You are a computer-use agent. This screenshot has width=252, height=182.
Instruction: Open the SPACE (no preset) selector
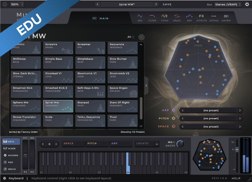211,126
